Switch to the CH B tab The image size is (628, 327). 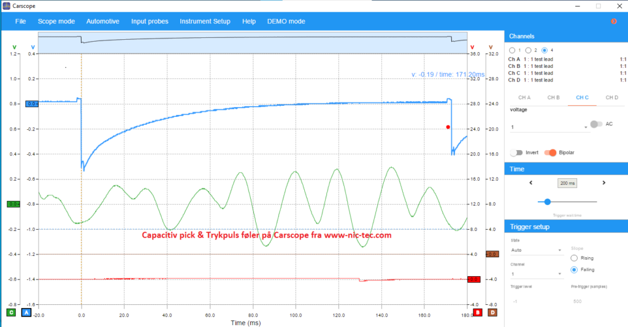(x=554, y=97)
